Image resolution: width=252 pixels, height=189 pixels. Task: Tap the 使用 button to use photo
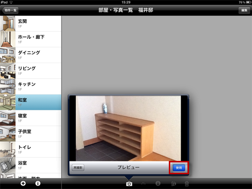[179, 168]
